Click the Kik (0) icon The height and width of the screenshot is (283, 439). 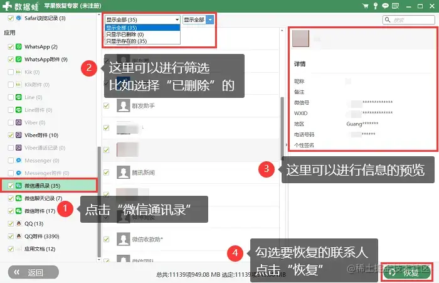click(x=19, y=72)
